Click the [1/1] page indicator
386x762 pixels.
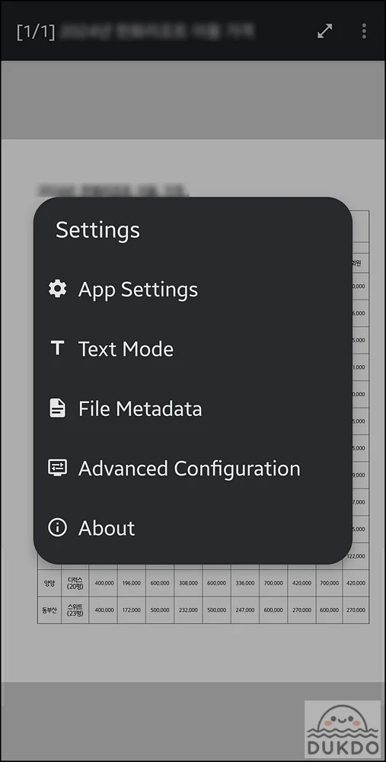pos(36,31)
